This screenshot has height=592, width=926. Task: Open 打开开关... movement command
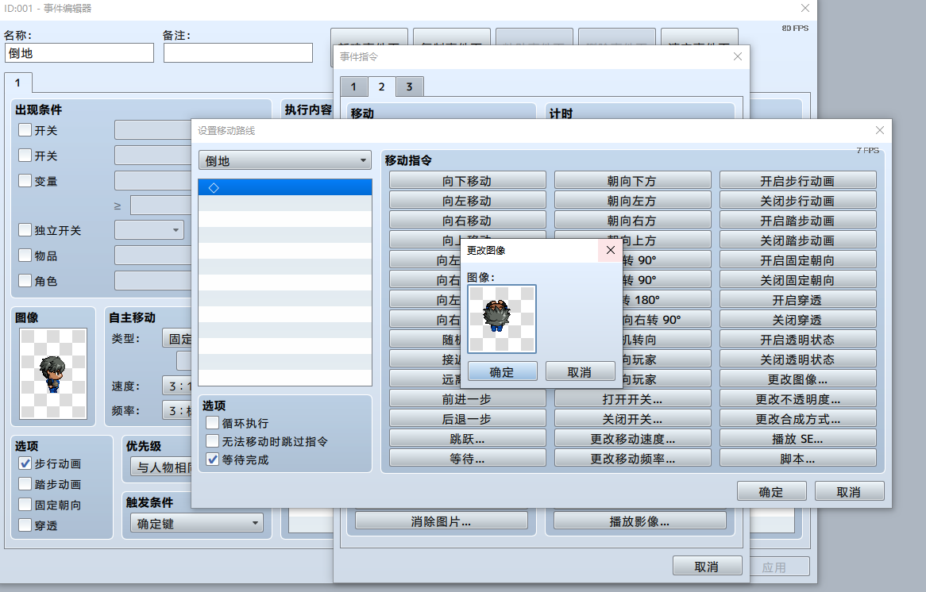632,399
